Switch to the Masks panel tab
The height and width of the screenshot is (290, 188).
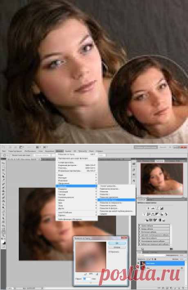click(150, 200)
